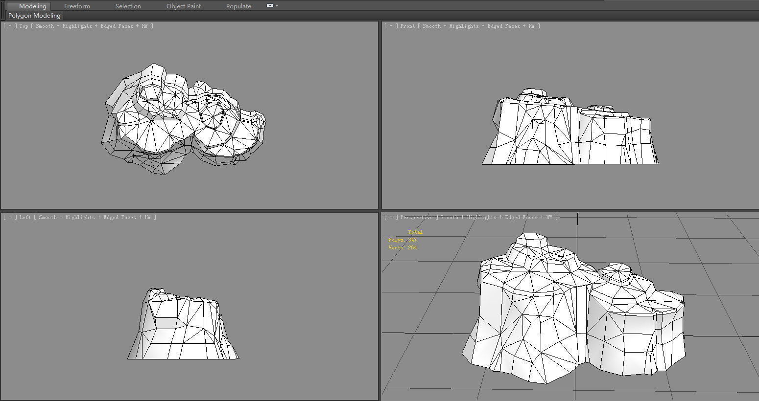Open the Front viewport view label menu

point(407,26)
